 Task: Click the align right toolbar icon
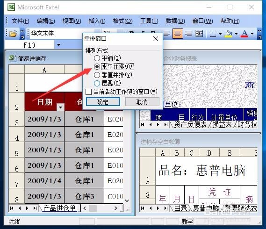(x=188, y=34)
